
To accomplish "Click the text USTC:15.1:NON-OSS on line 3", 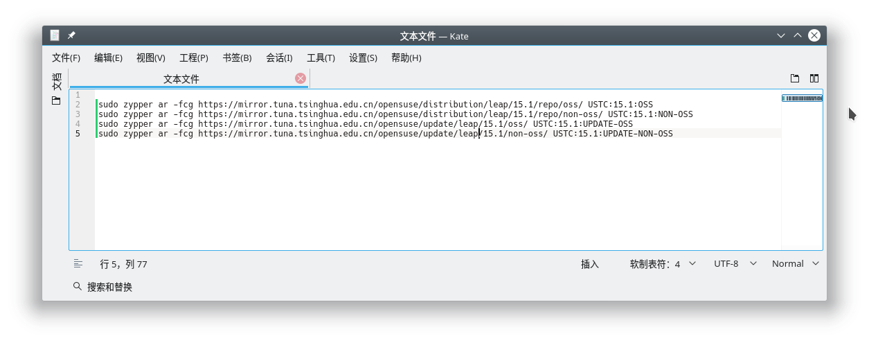I will (650, 114).
